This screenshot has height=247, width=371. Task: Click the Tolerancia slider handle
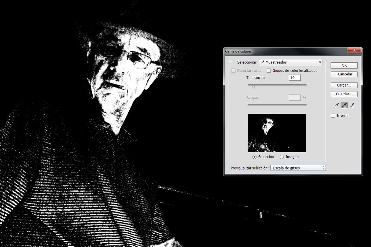tap(253, 87)
